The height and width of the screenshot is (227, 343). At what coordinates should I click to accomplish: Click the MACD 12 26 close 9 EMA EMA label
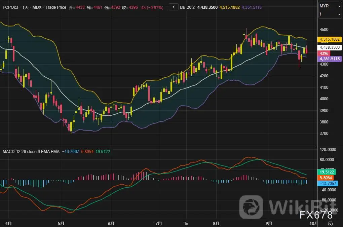pyautogui.click(x=31, y=152)
